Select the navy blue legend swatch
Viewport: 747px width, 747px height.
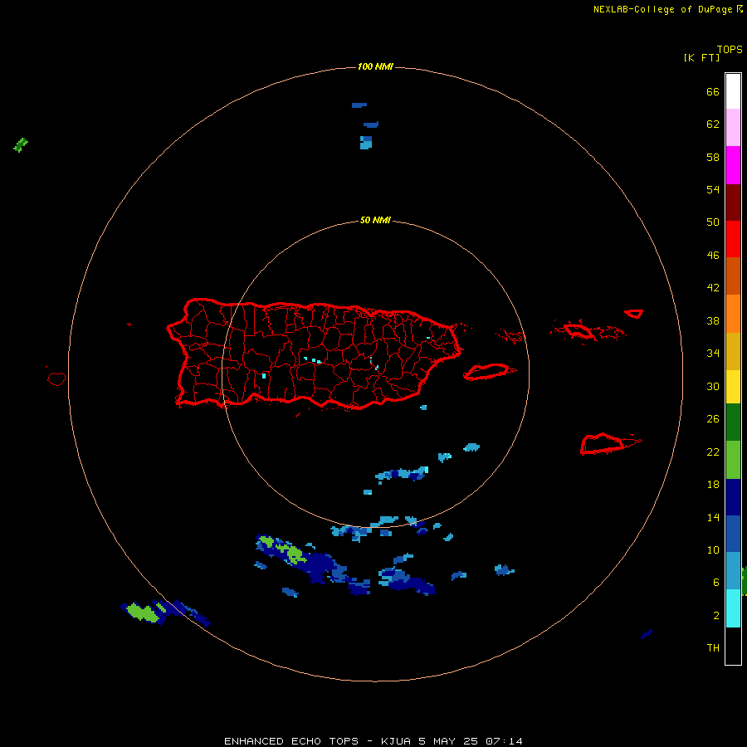[733, 497]
